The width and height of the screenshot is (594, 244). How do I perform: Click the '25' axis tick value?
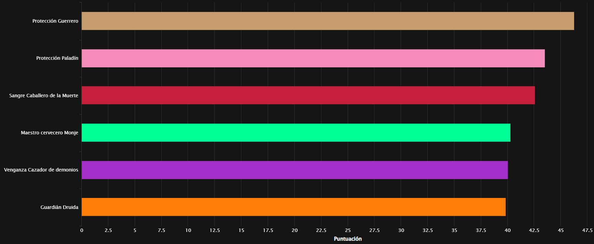pos(348,230)
